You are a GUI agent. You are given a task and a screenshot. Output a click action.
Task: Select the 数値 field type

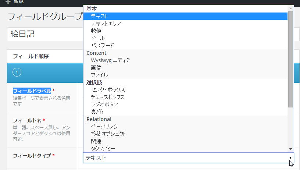click(185, 31)
